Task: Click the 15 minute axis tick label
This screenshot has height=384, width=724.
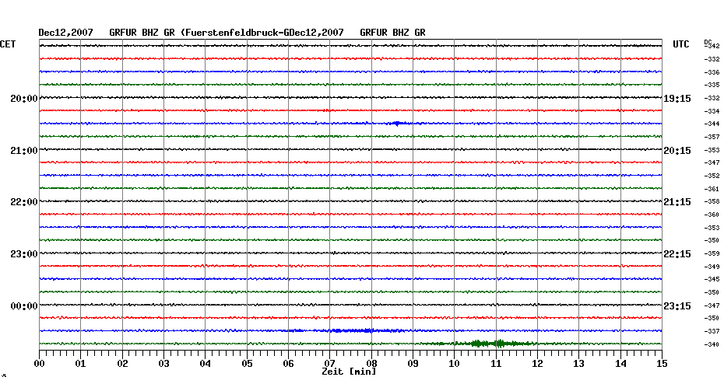Action: click(x=662, y=364)
